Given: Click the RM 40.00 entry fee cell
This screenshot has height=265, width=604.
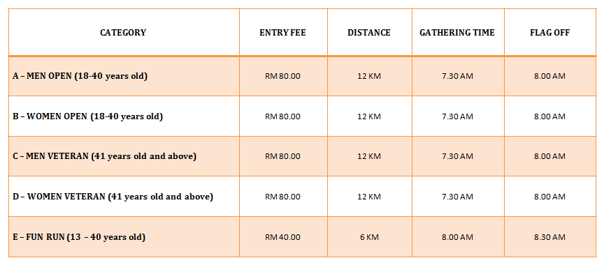Looking at the screenshot, I should pos(282,237).
